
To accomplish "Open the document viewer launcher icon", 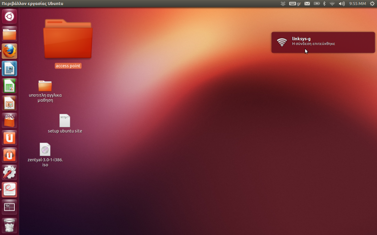I will pyautogui.click(x=9, y=190).
